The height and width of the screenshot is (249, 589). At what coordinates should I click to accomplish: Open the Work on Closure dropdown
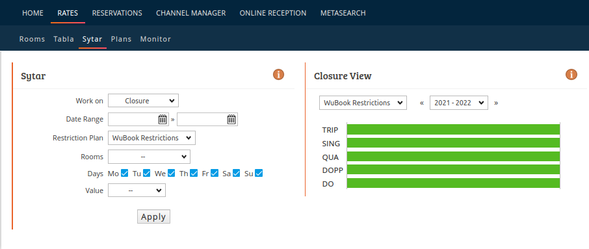pyautogui.click(x=143, y=101)
